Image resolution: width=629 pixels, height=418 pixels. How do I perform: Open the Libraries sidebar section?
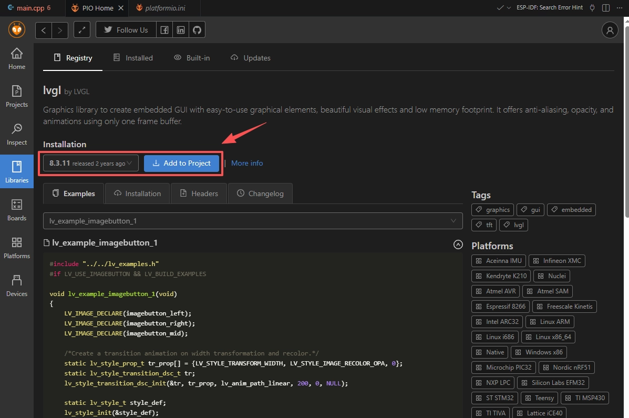16,171
